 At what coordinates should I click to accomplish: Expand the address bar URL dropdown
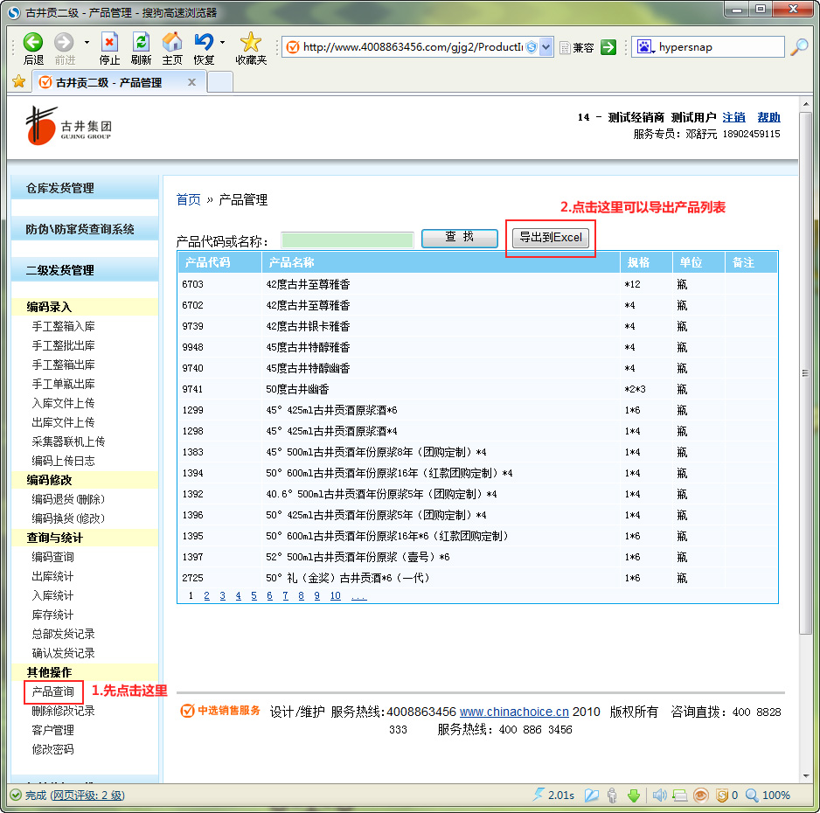click(x=546, y=47)
